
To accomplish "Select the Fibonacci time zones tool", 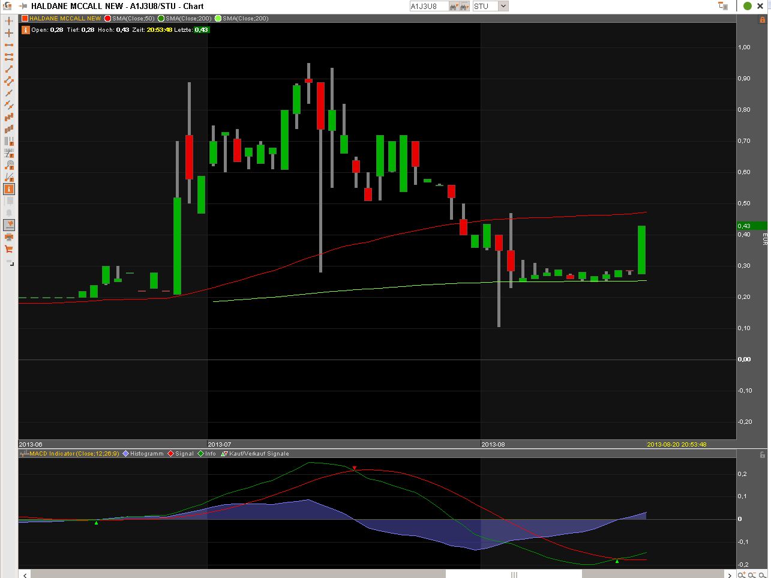I will click(9, 141).
